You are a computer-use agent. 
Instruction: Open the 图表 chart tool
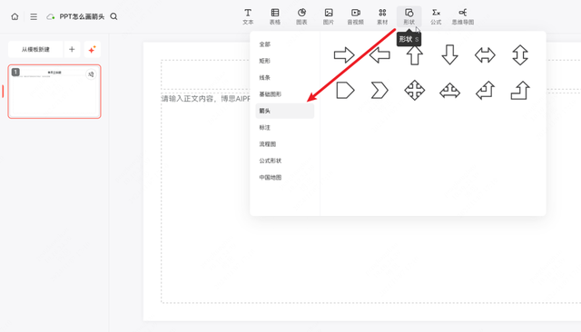click(301, 16)
